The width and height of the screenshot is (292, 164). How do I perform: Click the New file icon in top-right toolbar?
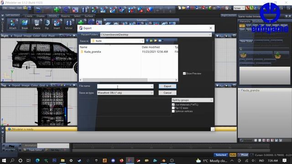(179, 8)
